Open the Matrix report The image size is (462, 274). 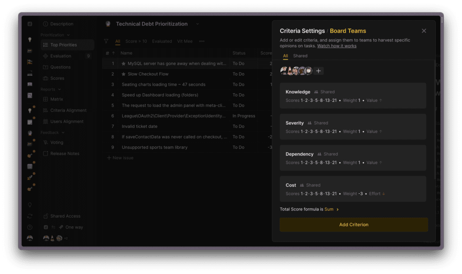[x=56, y=99]
